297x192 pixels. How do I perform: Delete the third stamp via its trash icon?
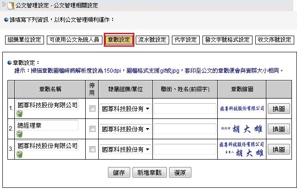[x=19, y=155]
